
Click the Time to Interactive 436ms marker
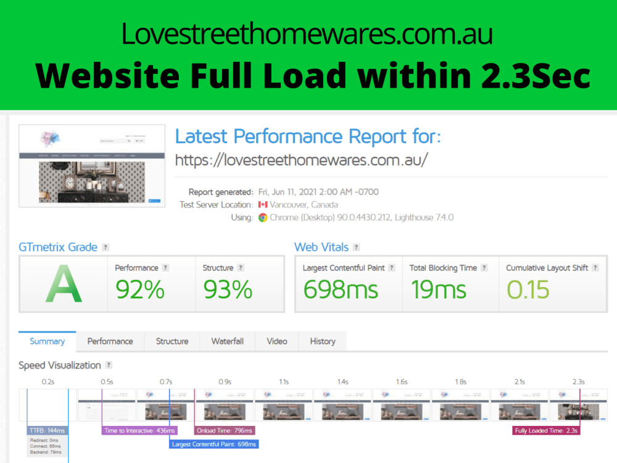[139, 431]
